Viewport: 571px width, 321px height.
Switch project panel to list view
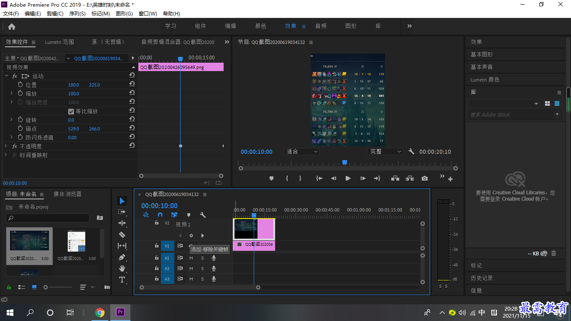coord(22,287)
